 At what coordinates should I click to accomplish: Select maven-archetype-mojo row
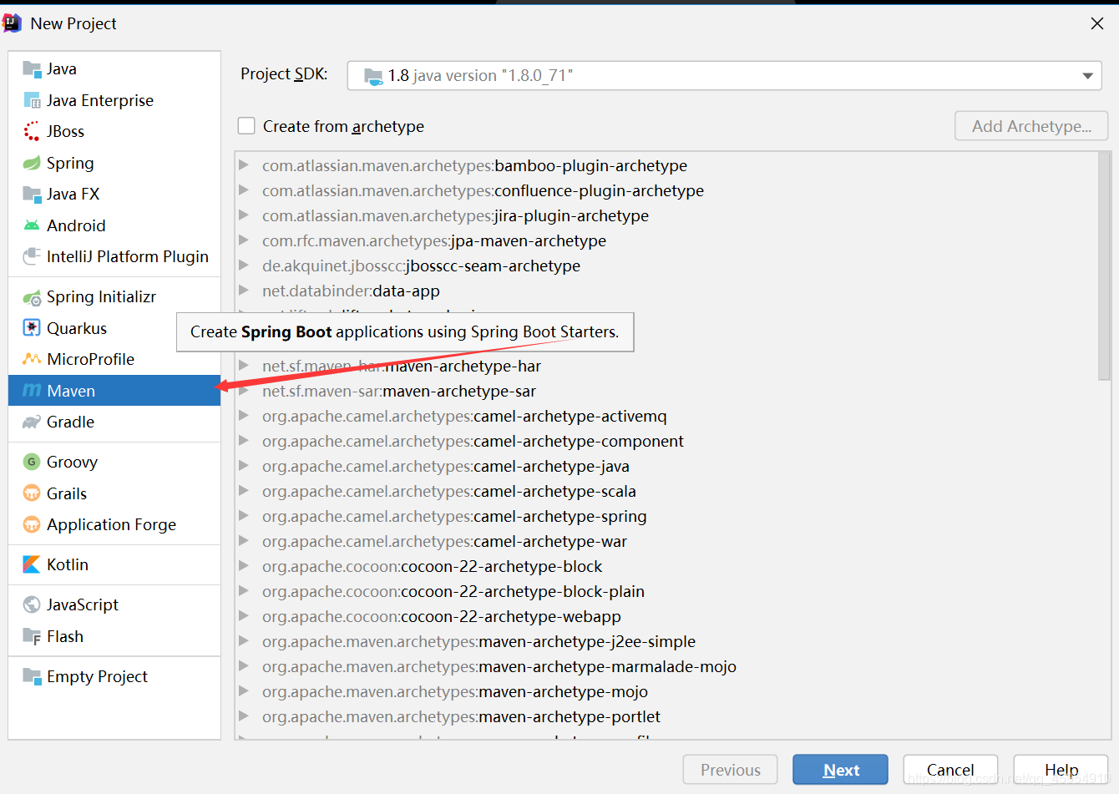(x=666, y=691)
